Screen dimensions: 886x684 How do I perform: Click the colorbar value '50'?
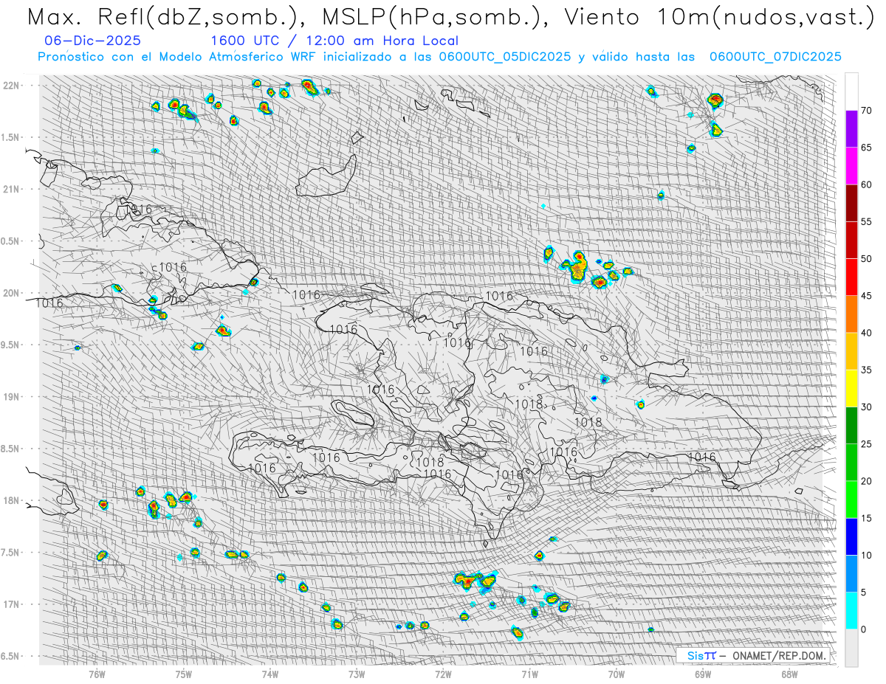(866, 259)
